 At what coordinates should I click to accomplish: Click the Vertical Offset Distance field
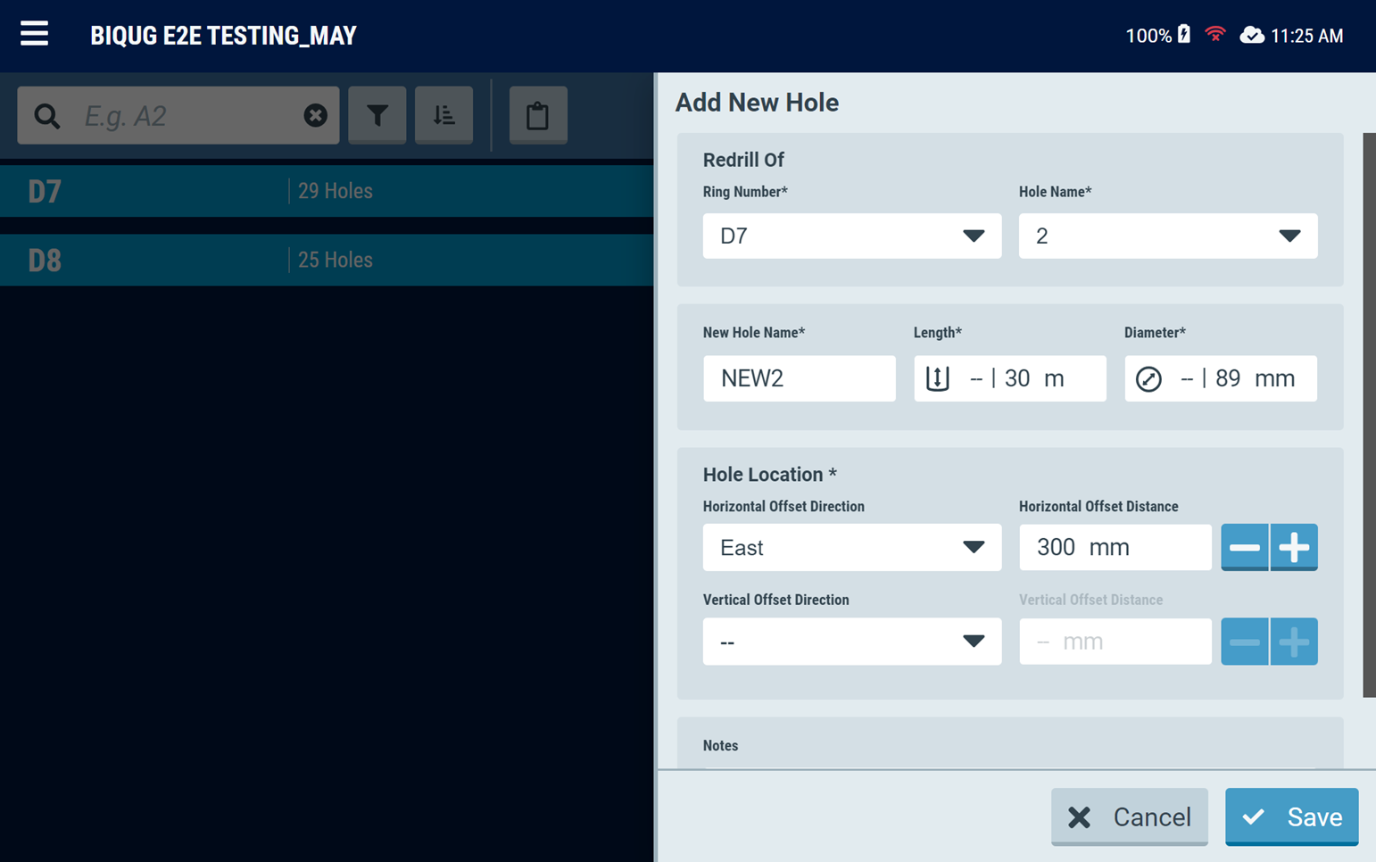1115,642
